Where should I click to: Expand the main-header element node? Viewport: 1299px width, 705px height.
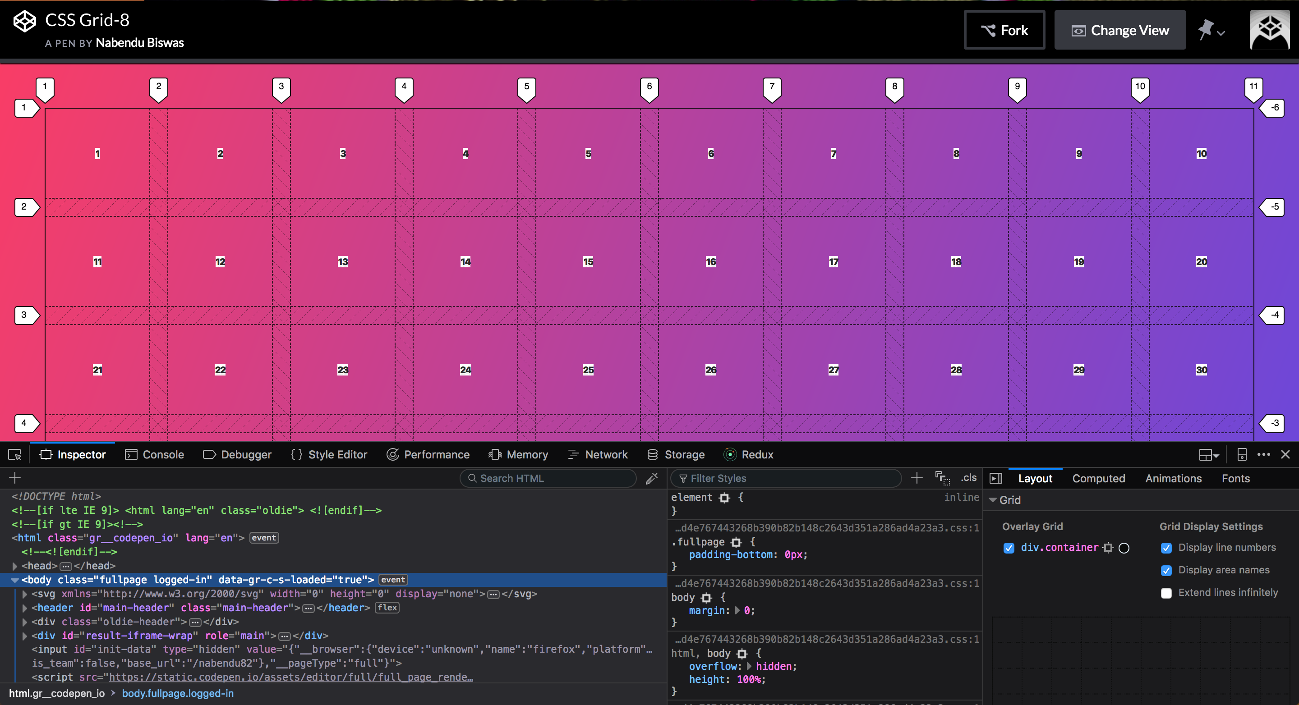25,608
